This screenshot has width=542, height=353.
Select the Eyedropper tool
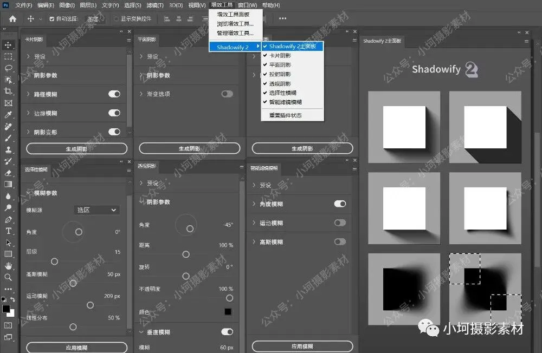[8, 115]
